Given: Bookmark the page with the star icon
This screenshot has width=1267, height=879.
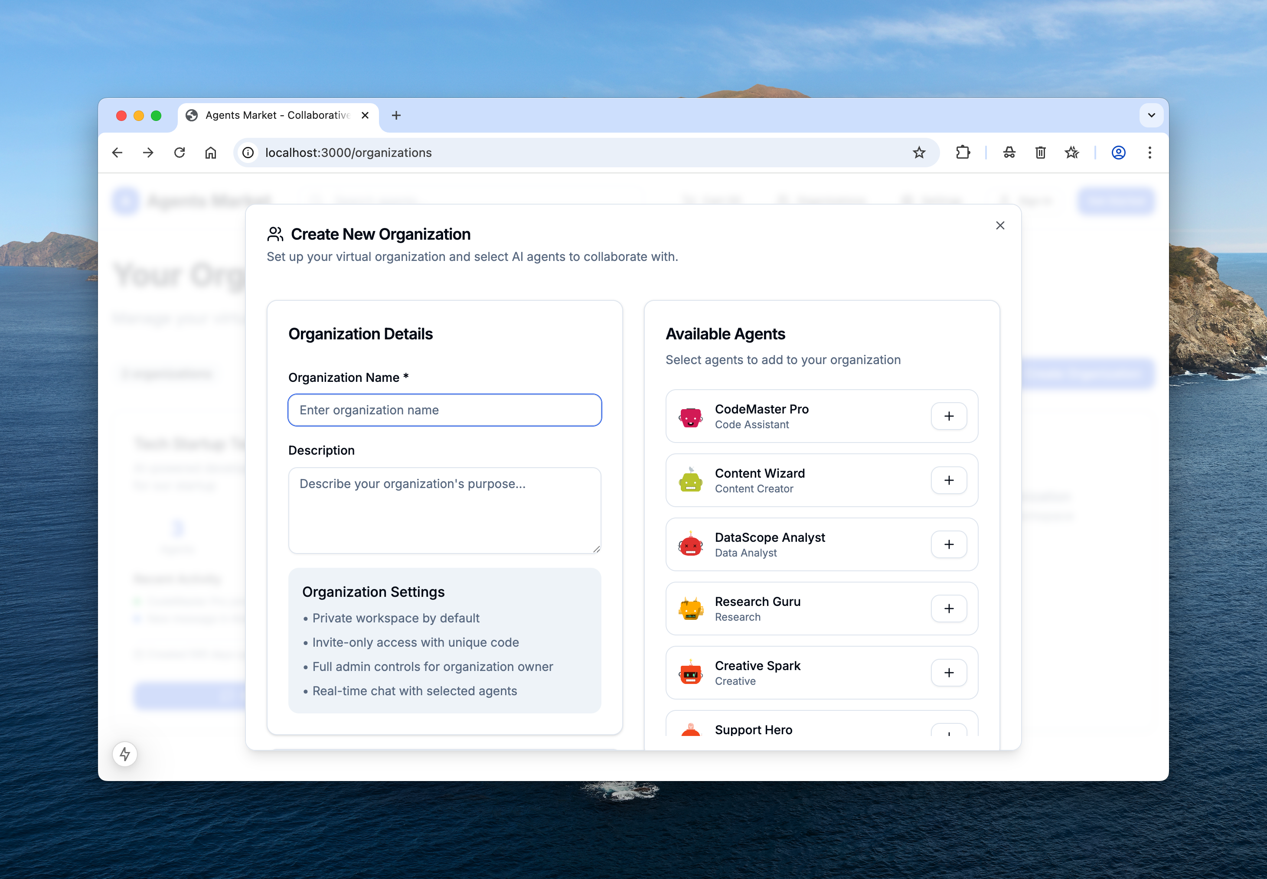Looking at the screenshot, I should pos(919,153).
